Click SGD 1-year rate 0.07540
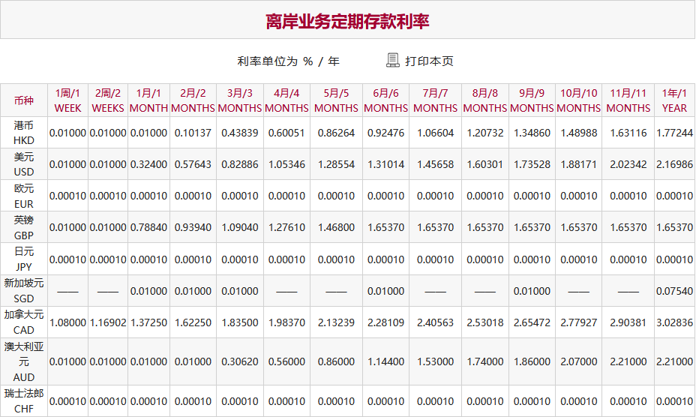The width and height of the screenshot is (696, 417). 674,291
